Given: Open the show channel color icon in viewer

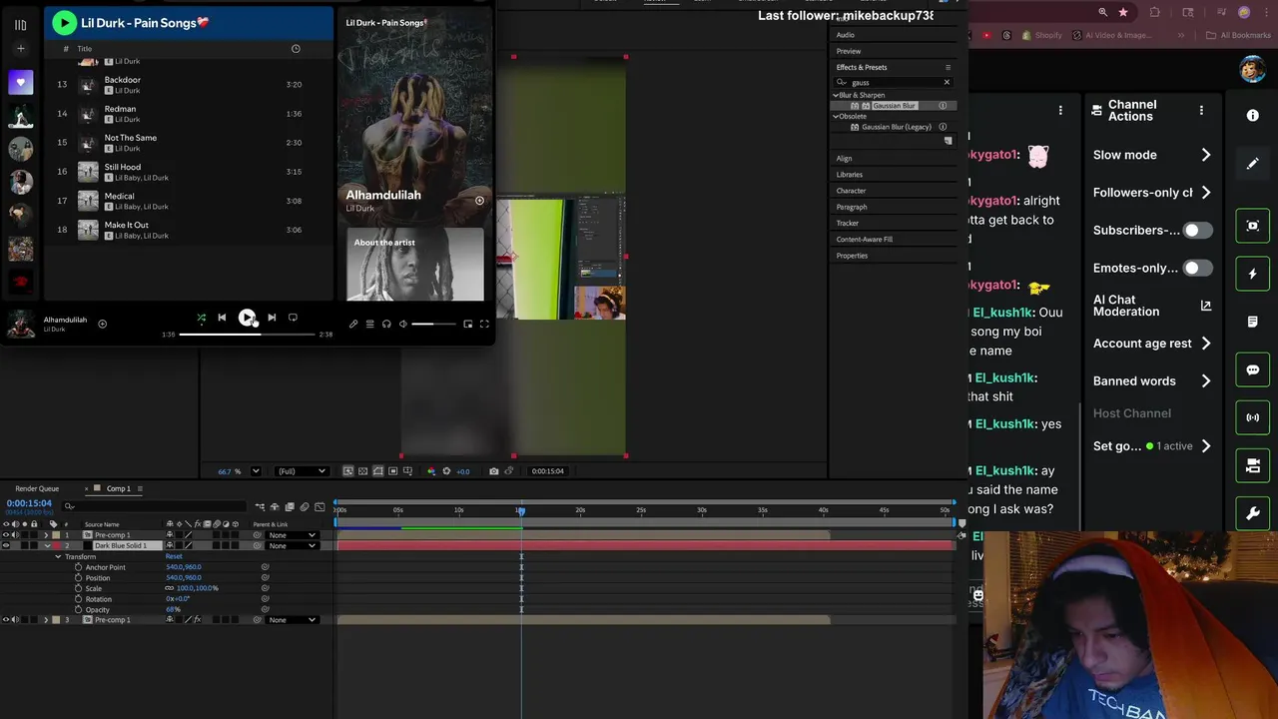Looking at the screenshot, I should point(431,471).
